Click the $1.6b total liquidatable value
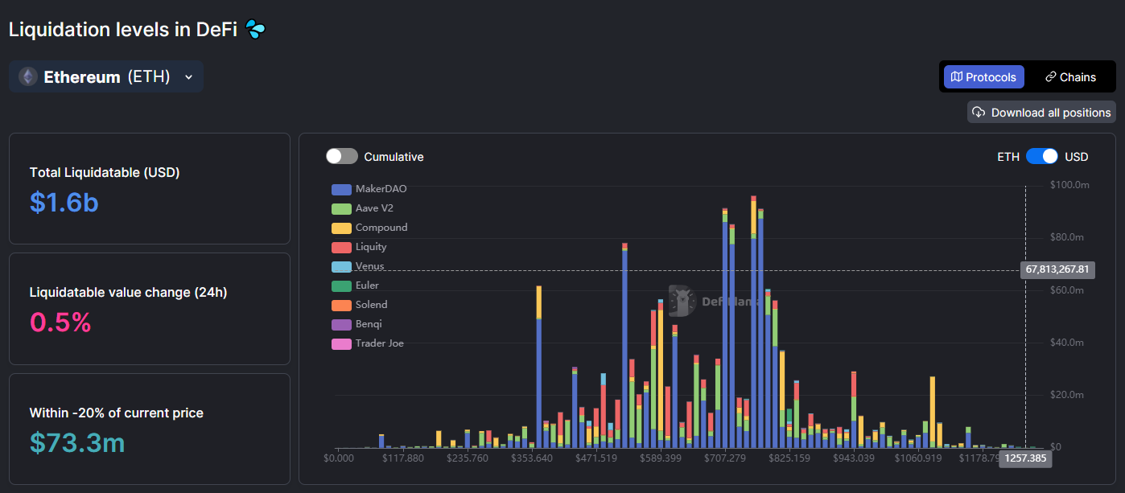This screenshot has height=493, width=1125. [x=64, y=203]
